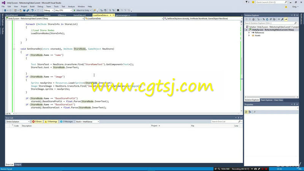
Task: Click Solution Explorer Preview Selected Items icon
Action: click(x=286, y=19)
